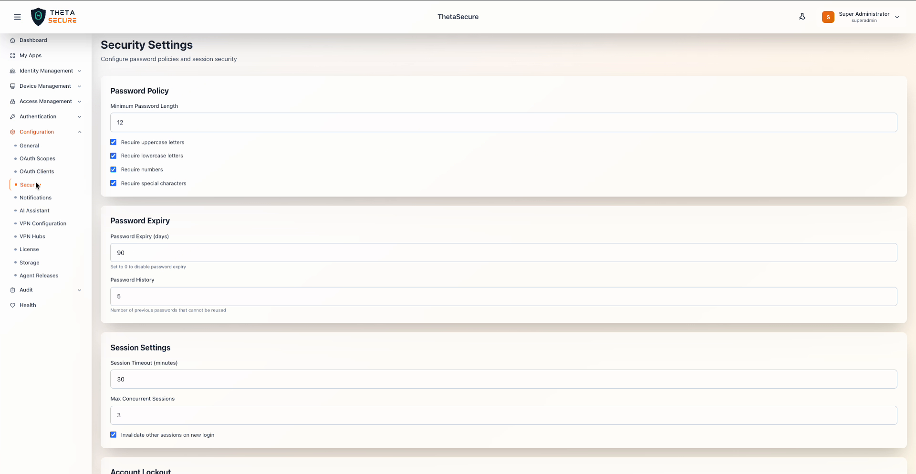This screenshot has width=916, height=474.
Task: Click the orange S avatar badge
Action: [828, 17]
